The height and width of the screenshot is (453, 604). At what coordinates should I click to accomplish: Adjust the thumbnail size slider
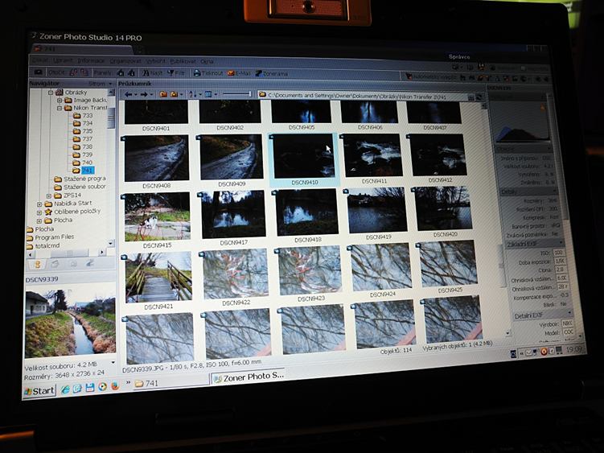[x=237, y=94]
